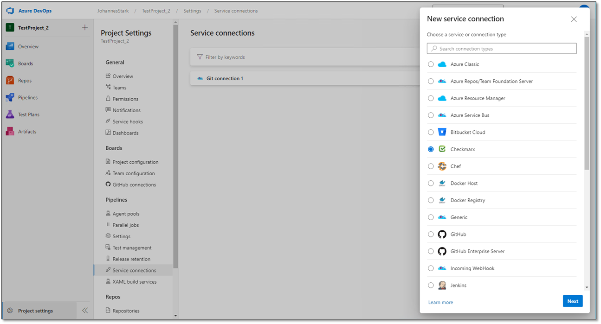Click Settings in the breadcrumb
Viewport: 601px width, 324px height.
pyautogui.click(x=192, y=11)
